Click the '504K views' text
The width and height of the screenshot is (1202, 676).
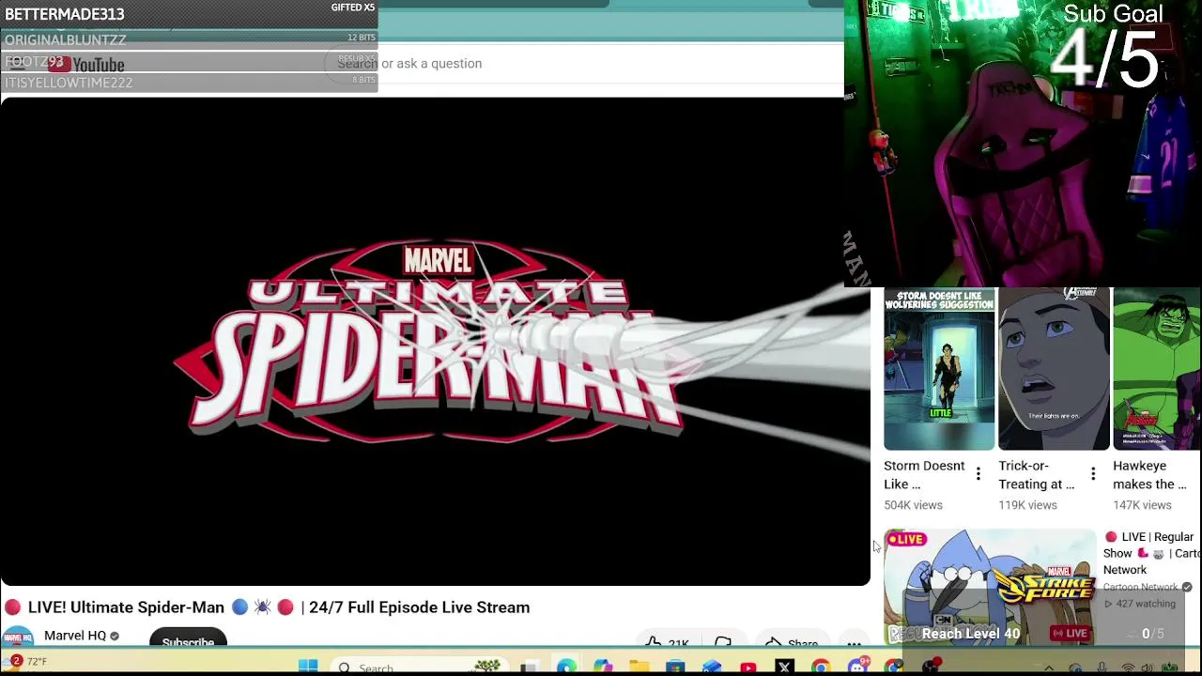[x=913, y=505]
